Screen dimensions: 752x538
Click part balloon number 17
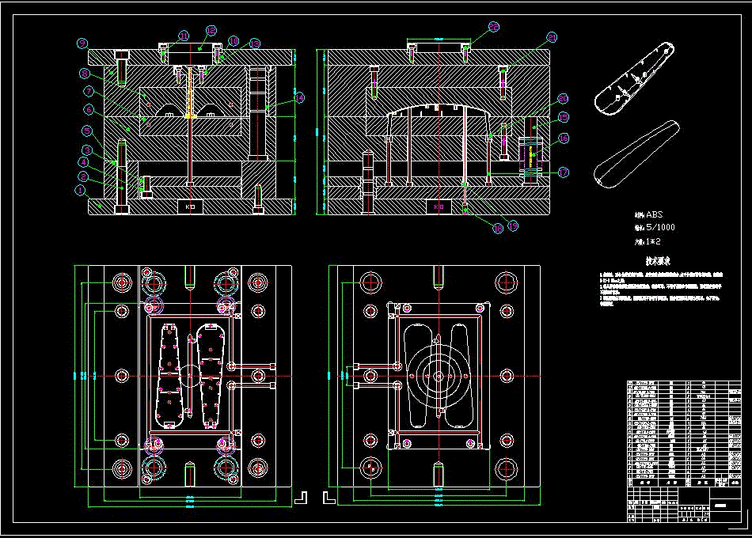(564, 172)
